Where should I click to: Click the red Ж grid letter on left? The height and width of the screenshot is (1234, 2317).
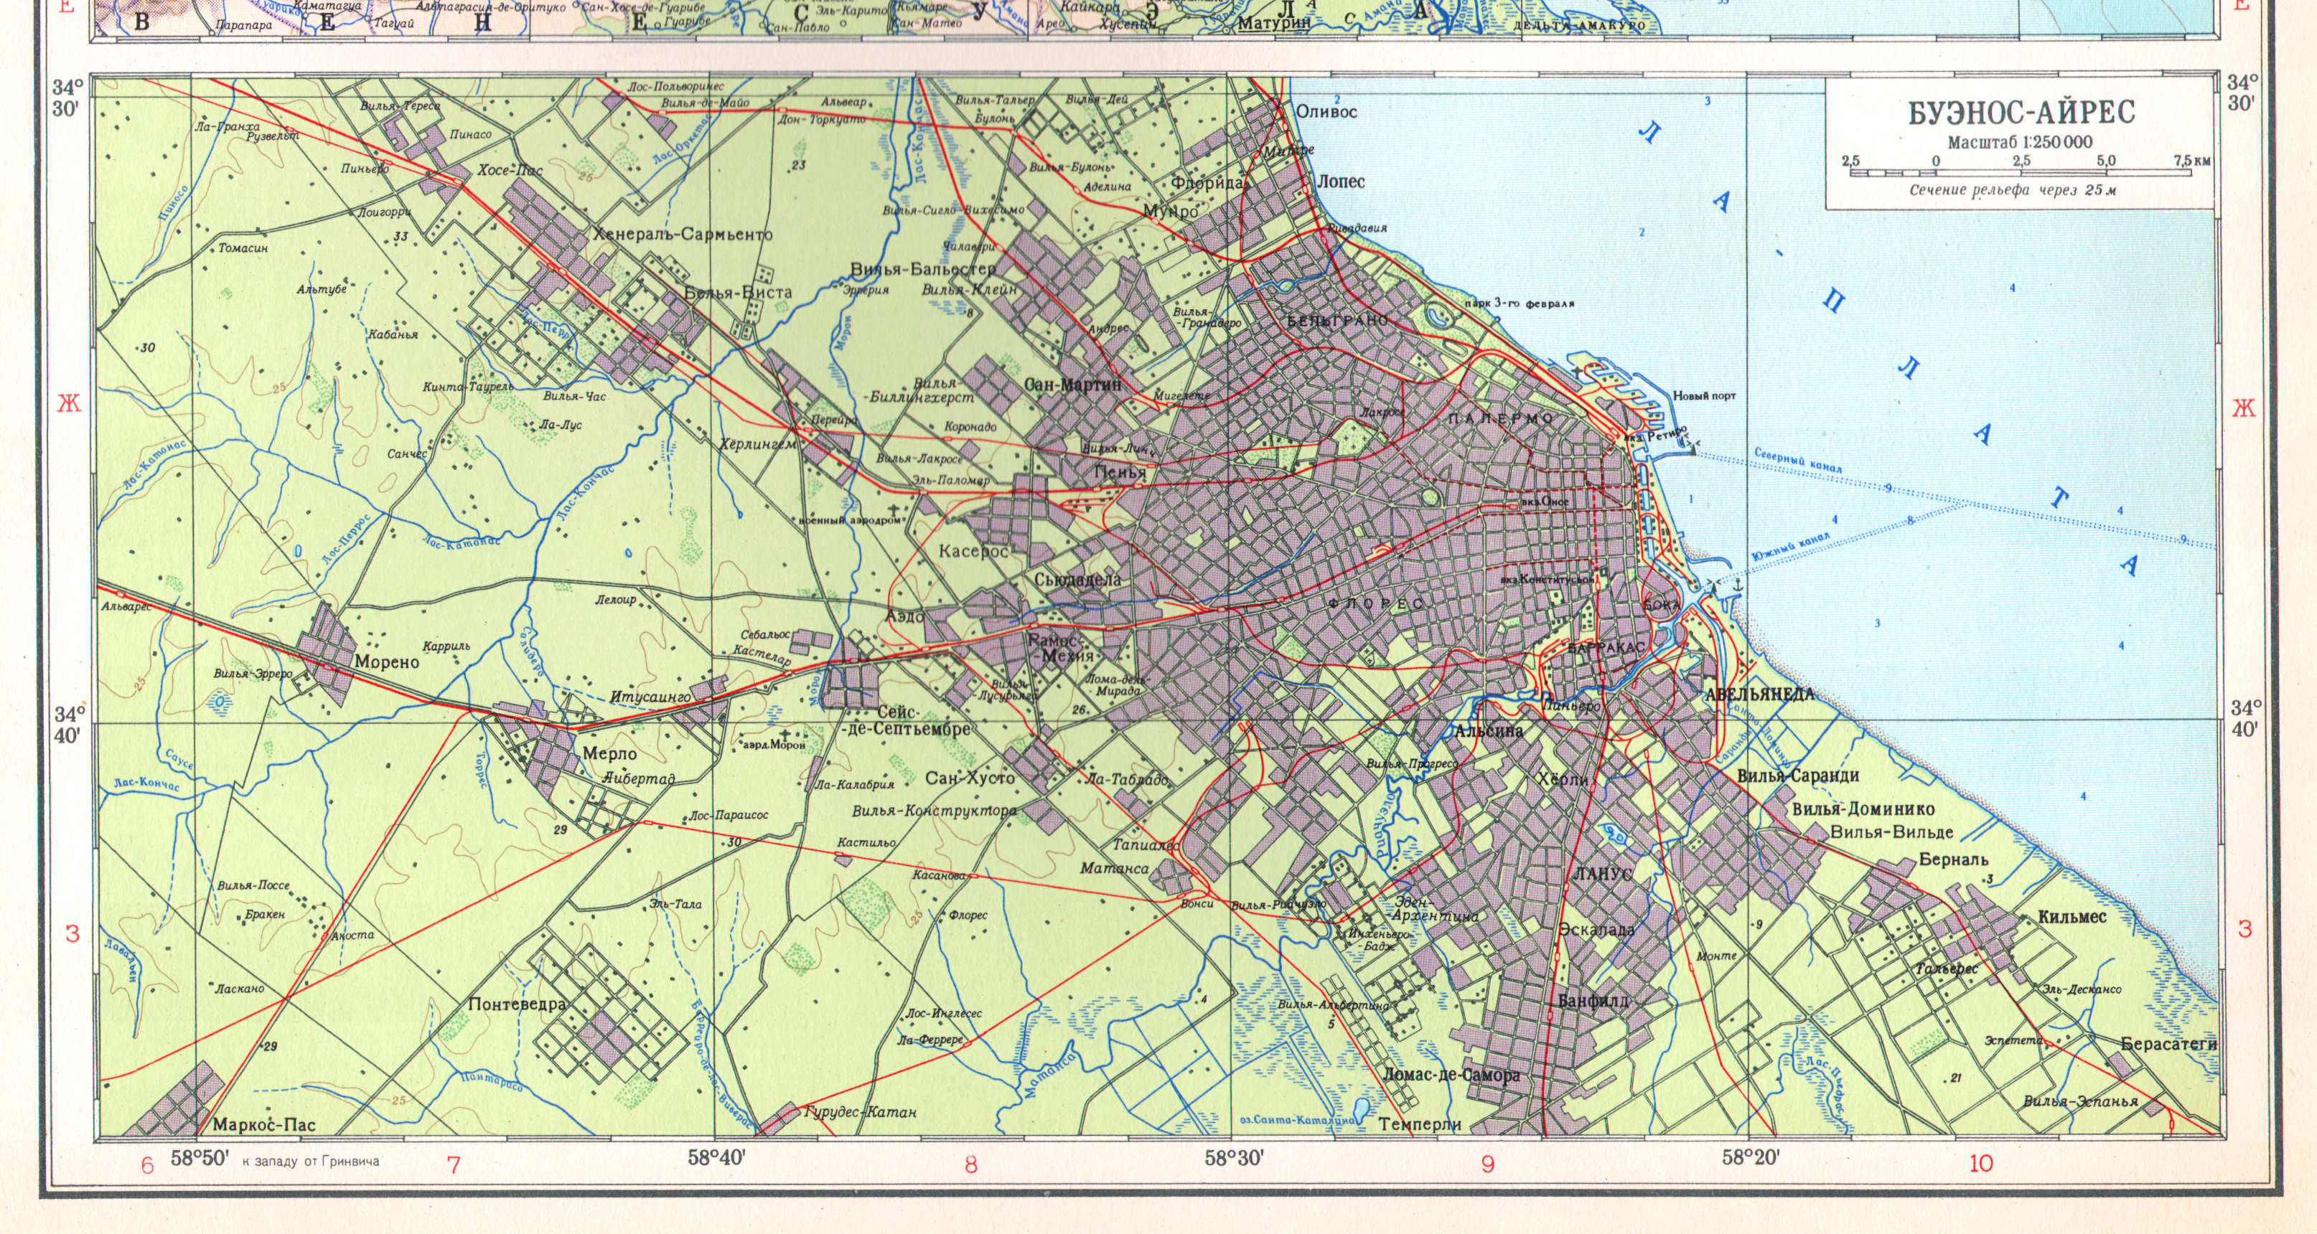(x=69, y=403)
